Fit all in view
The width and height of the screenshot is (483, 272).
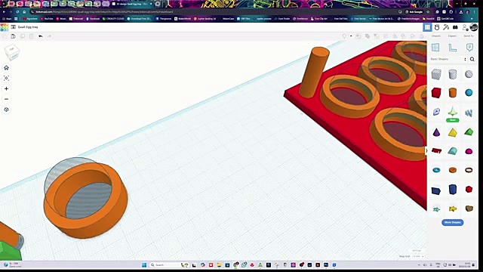click(6, 79)
